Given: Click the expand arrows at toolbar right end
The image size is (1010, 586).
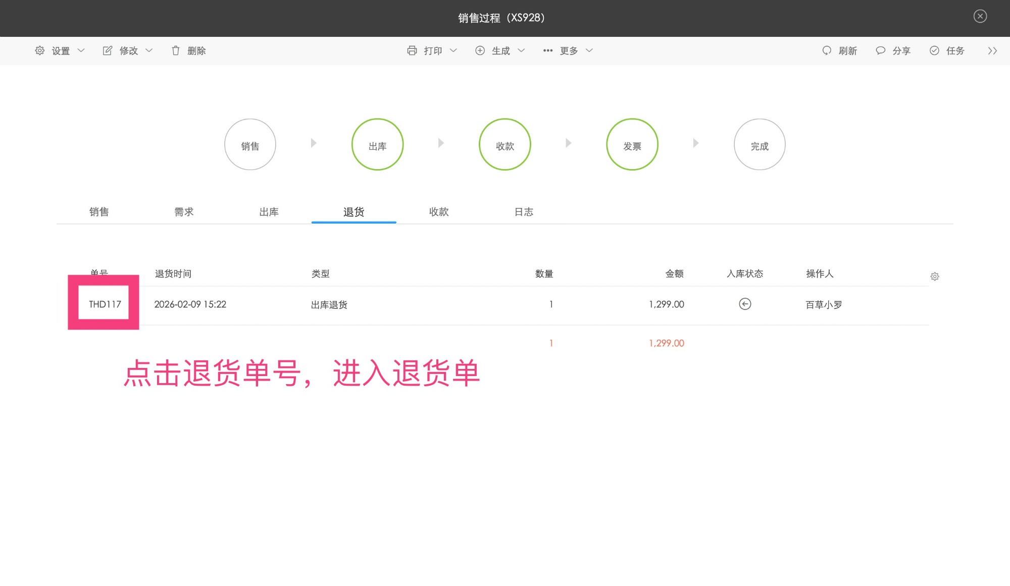Looking at the screenshot, I should pyautogui.click(x=993, y=50).
